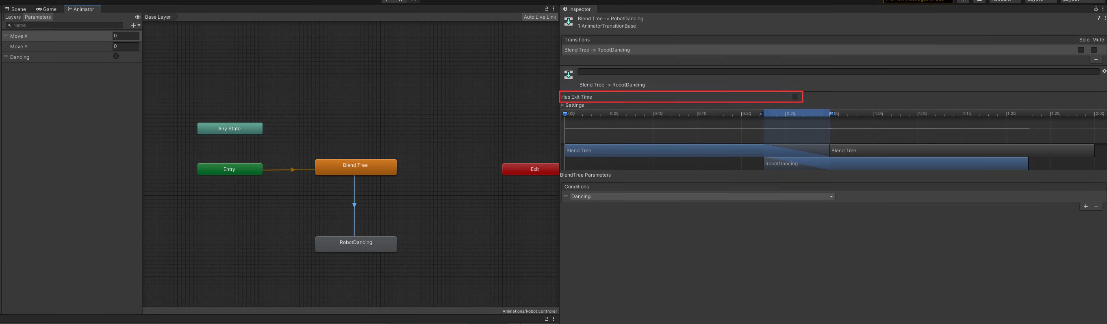Click the parameter Name search field
Image resolution: width=1107 pixels, height=324 pixels.
tap(65, 25)
